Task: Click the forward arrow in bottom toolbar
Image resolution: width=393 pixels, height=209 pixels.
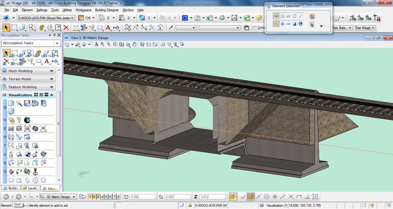Action: pyautogui.click(x=18, y=197)
